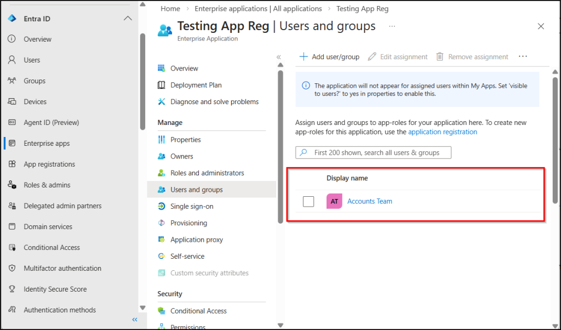Select the Identity Secure Score icon

pyautogui.click(x=12, y=289)
